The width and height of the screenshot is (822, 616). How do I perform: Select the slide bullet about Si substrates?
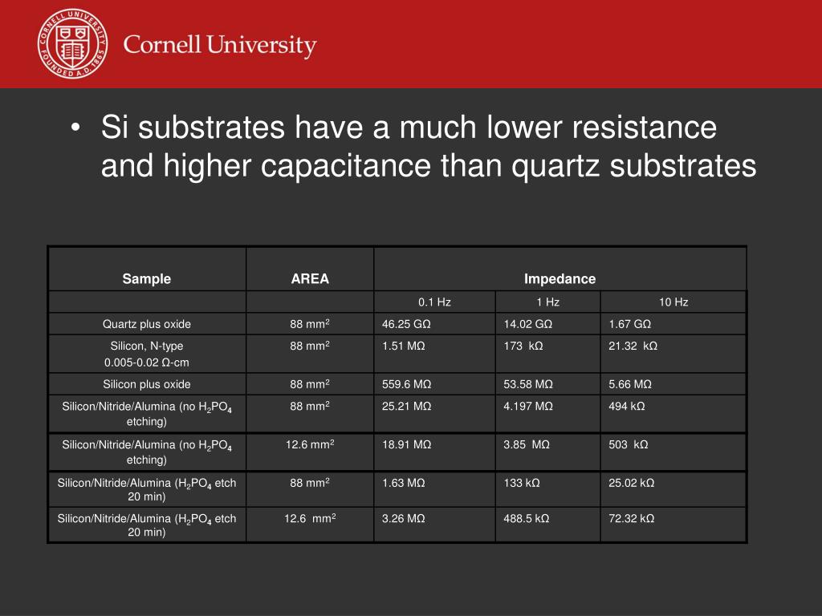pyautogui.click(x=429, y=146)
